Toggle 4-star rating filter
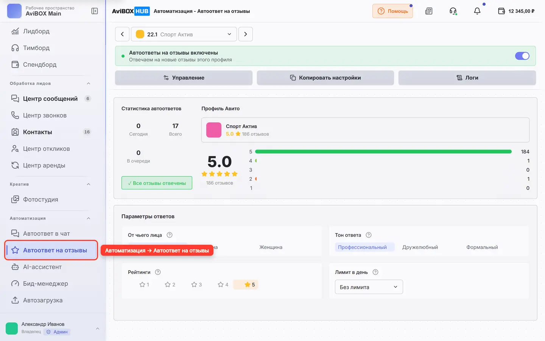The image size is (545, 341). coord(223,285)
